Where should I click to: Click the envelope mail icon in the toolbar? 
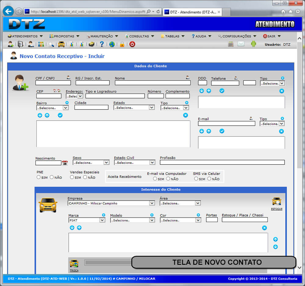click(x=241, y=44)
